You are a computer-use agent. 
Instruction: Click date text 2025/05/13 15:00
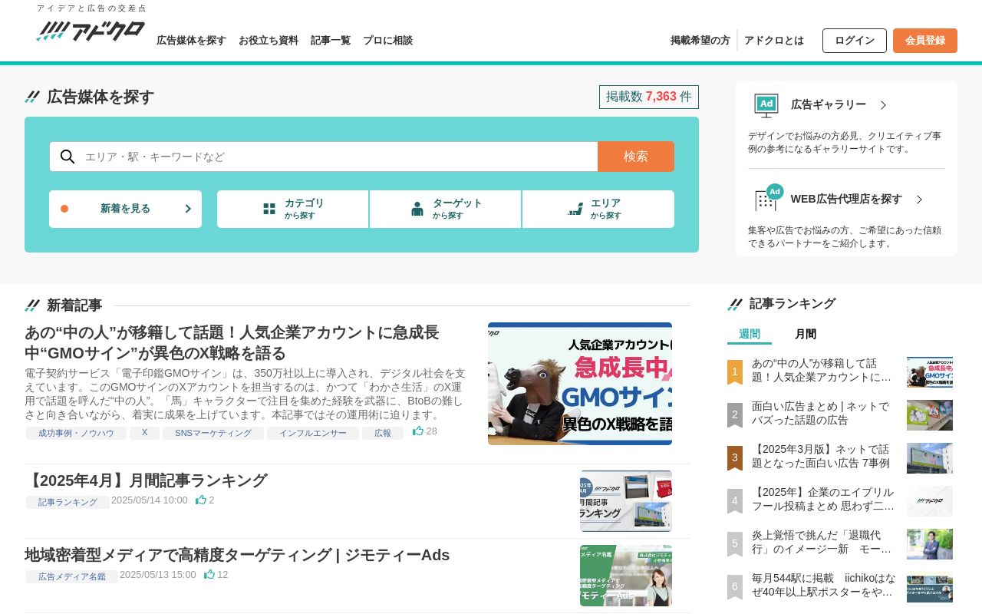click(158, 574)
